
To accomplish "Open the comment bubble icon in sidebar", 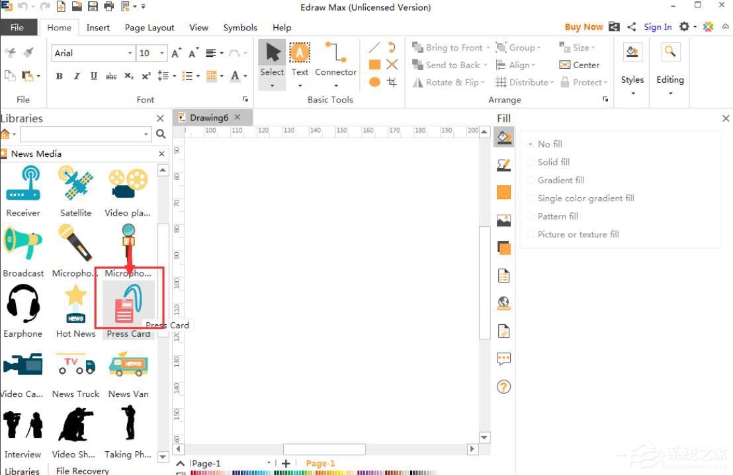I will click(x=503, y=359).
